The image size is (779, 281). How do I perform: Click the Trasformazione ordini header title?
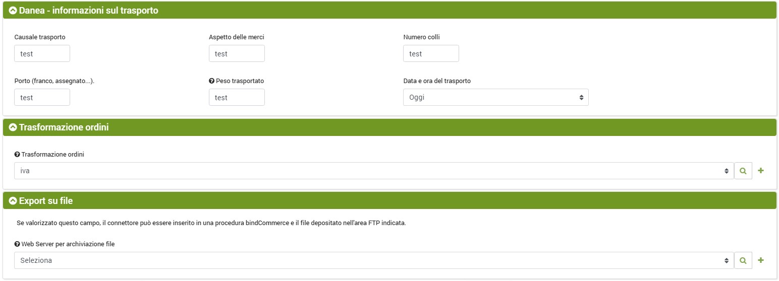click(64, 128)
